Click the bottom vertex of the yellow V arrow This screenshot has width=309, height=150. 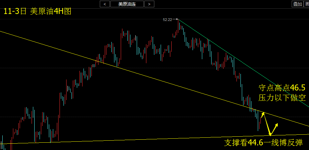pyautogui.click(x=270, y=135)
